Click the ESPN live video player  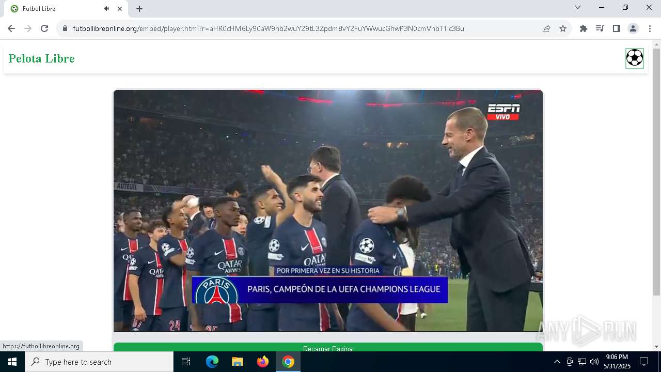pyautogui.click(x=328, y=210)
